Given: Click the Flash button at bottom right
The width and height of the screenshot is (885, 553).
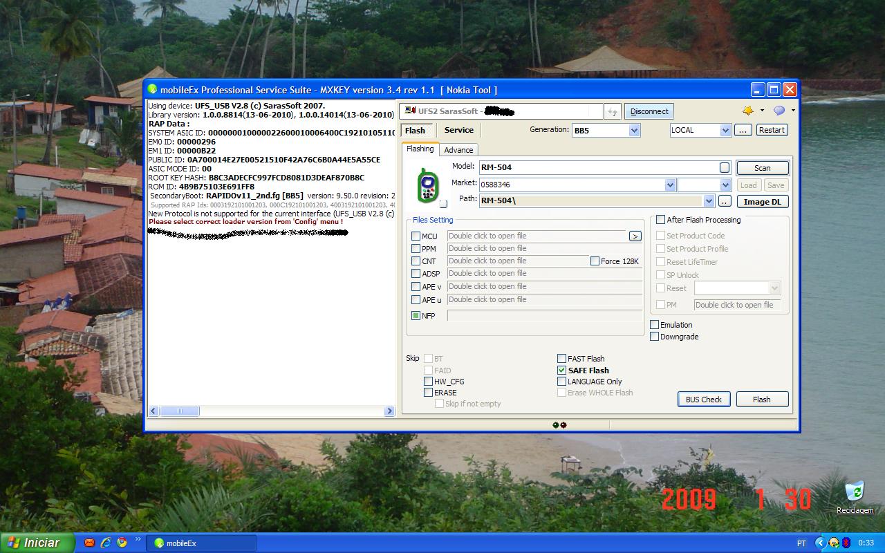Looking at the screenshot, I should (x=762, y=399).
